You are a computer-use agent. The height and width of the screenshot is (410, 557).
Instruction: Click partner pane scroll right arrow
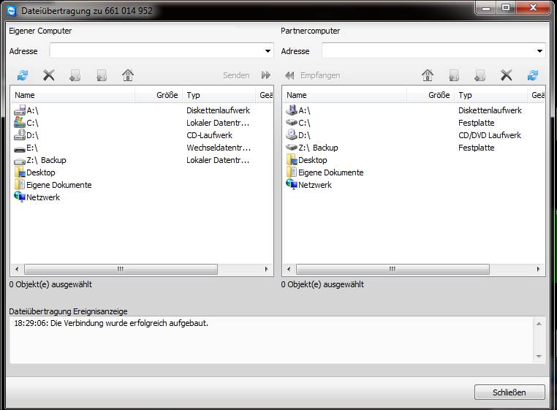tap(538, 269)
